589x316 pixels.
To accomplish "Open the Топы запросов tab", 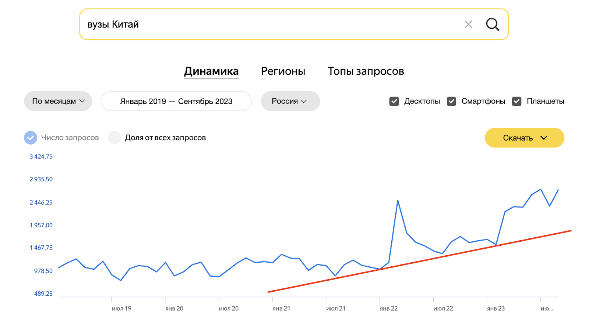I will pyautogui.click(x=366, y=71).
